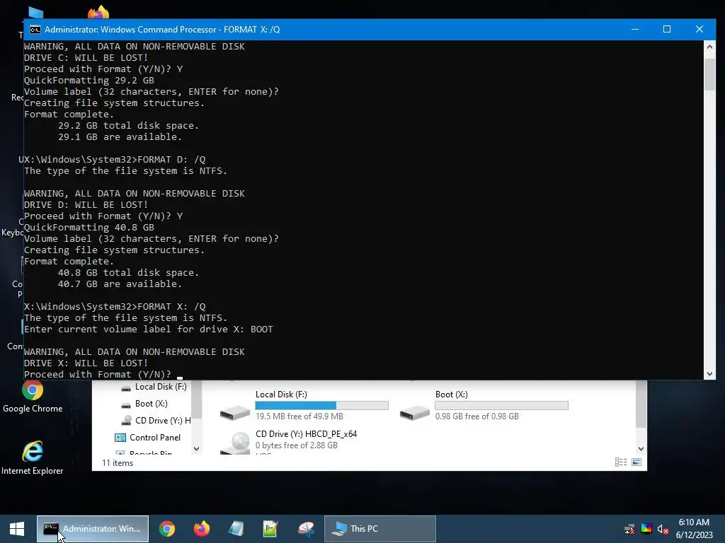The height and width of the screenshot is (543, 725).
Task: Switch to details view in This PC
Action: click(620, 462)
